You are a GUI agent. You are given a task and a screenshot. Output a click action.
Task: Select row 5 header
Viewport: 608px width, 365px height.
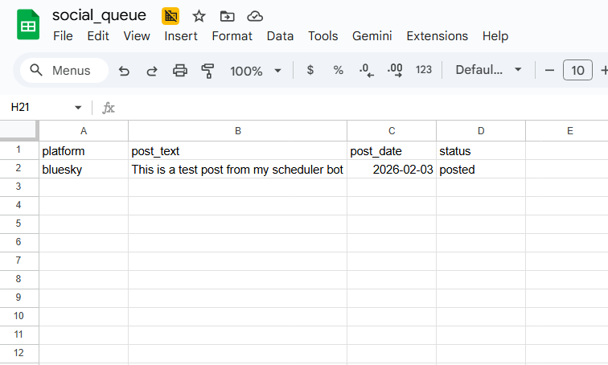[x=18, y=224]
